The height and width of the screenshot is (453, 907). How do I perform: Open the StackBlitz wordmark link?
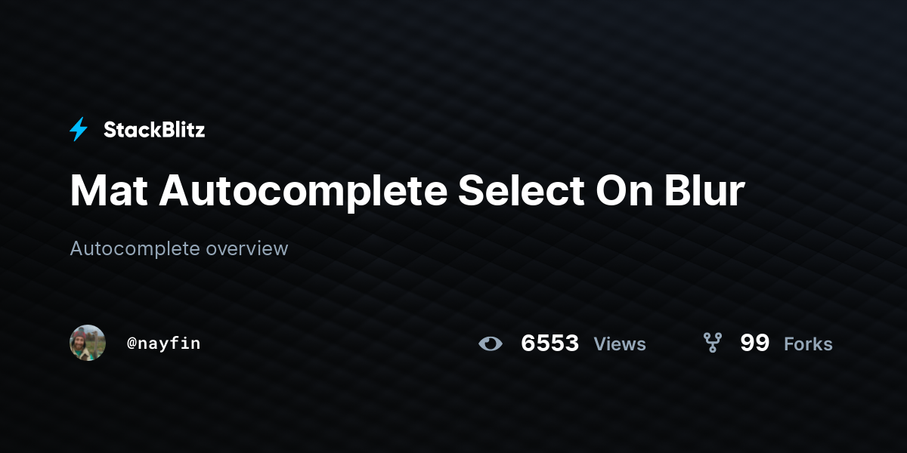154,130
